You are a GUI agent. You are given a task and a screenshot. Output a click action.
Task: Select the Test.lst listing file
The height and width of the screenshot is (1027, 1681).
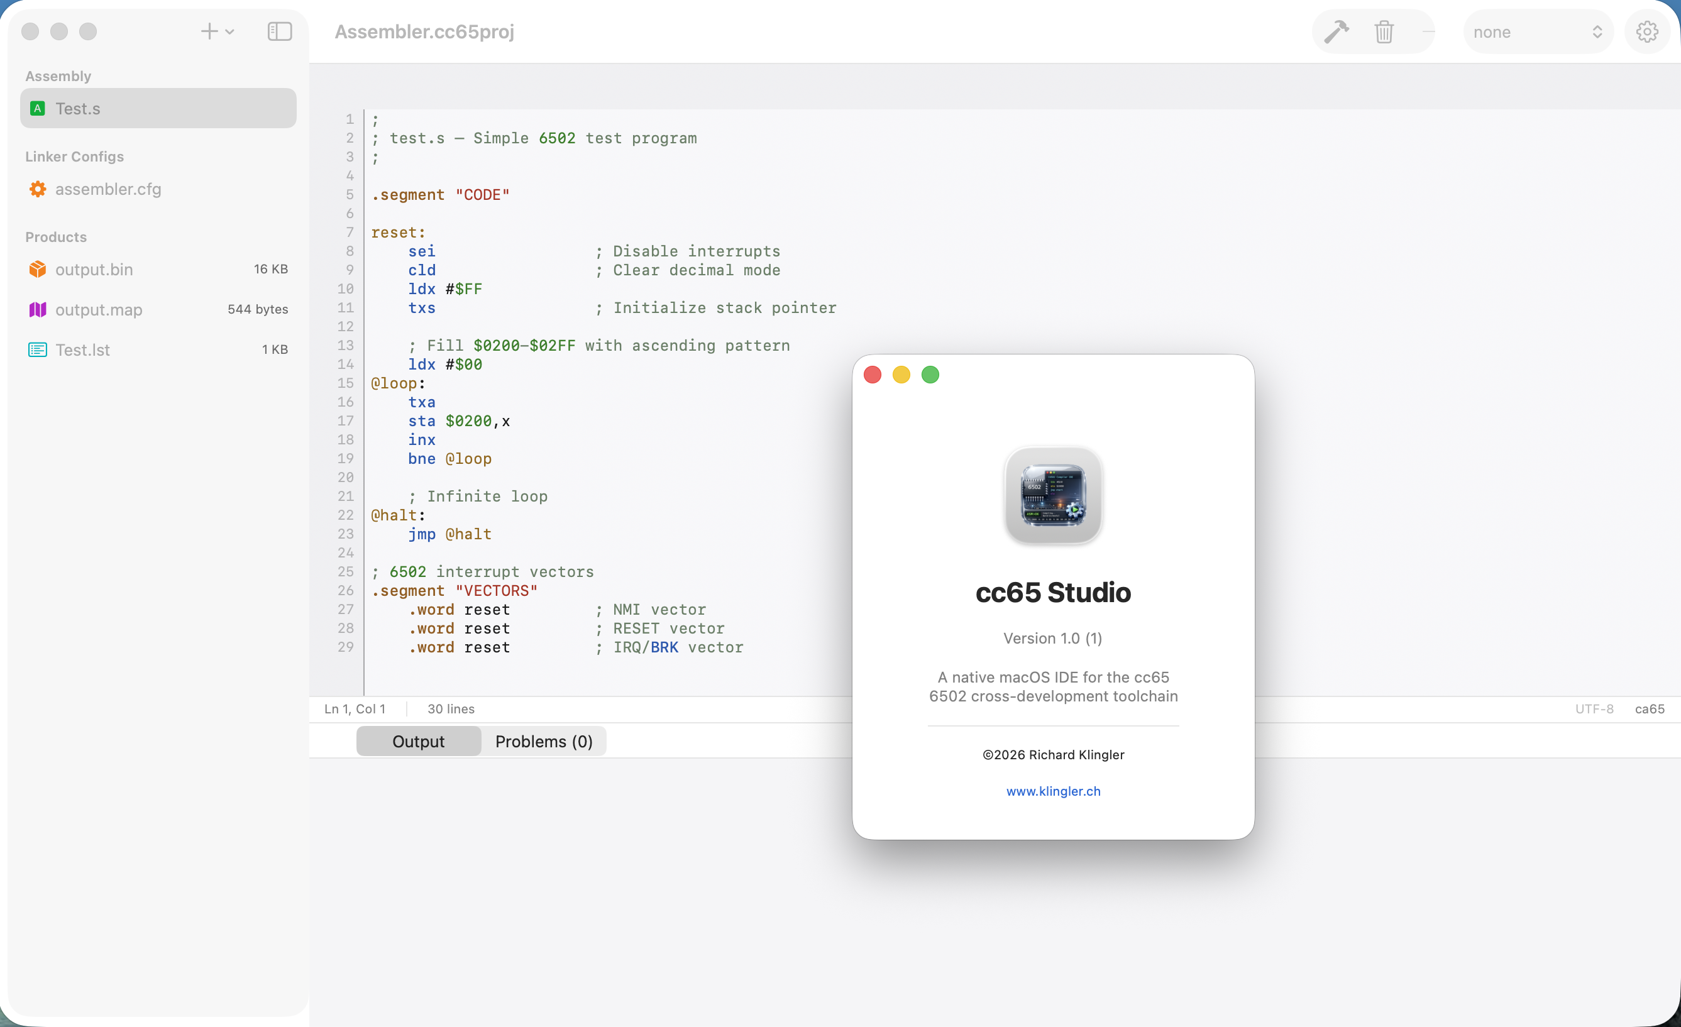click(x=82, y=350)
